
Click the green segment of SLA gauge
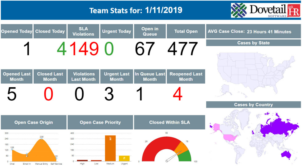click(185, 156)
